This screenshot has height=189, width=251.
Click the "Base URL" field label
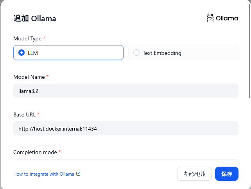(24, 114)
